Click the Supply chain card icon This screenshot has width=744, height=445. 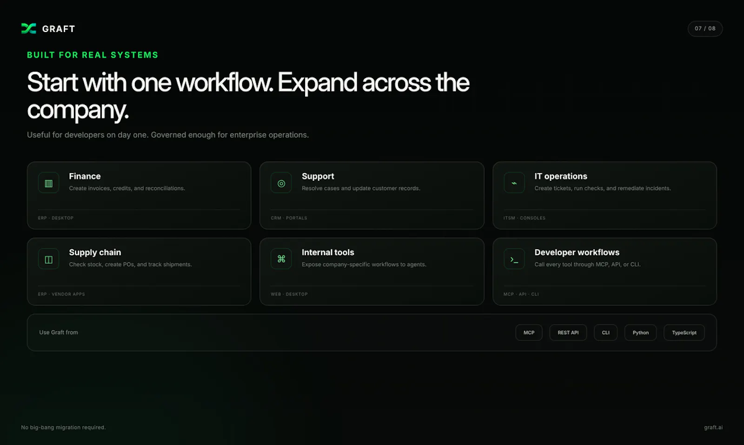pos(48,259)
